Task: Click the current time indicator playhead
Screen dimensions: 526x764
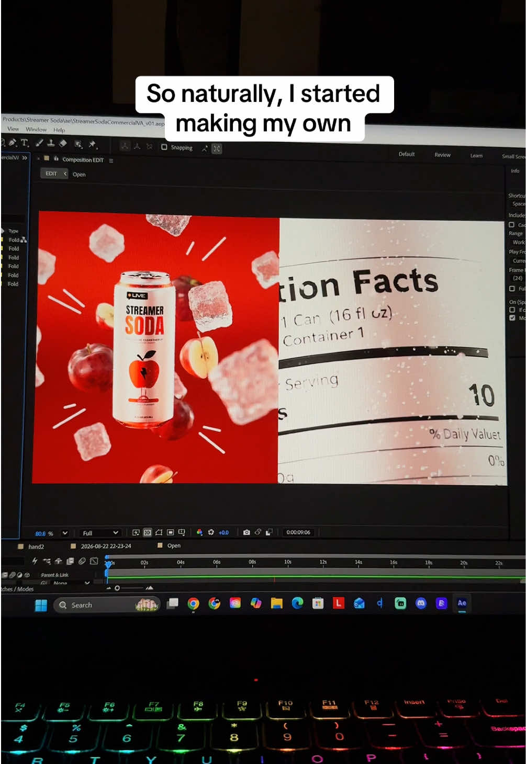Action: click(x=108, y=564)
